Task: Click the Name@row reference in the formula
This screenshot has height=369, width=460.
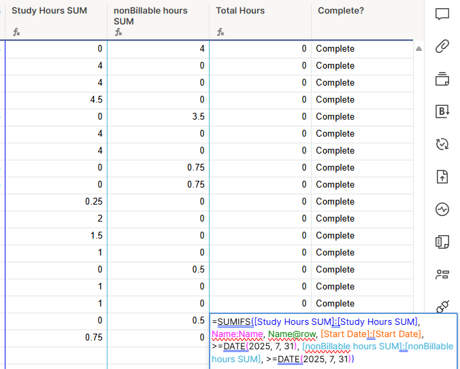Action: coord(292,334)
